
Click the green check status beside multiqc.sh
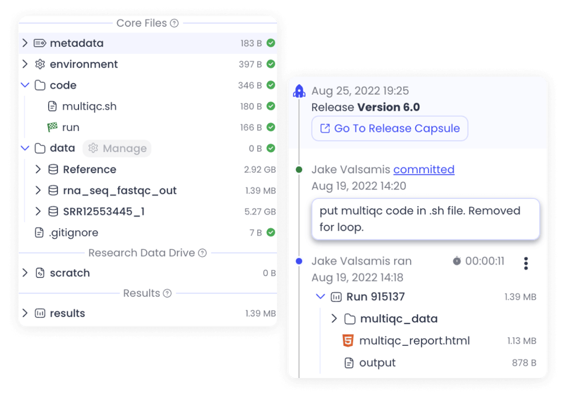coord(270,107)
